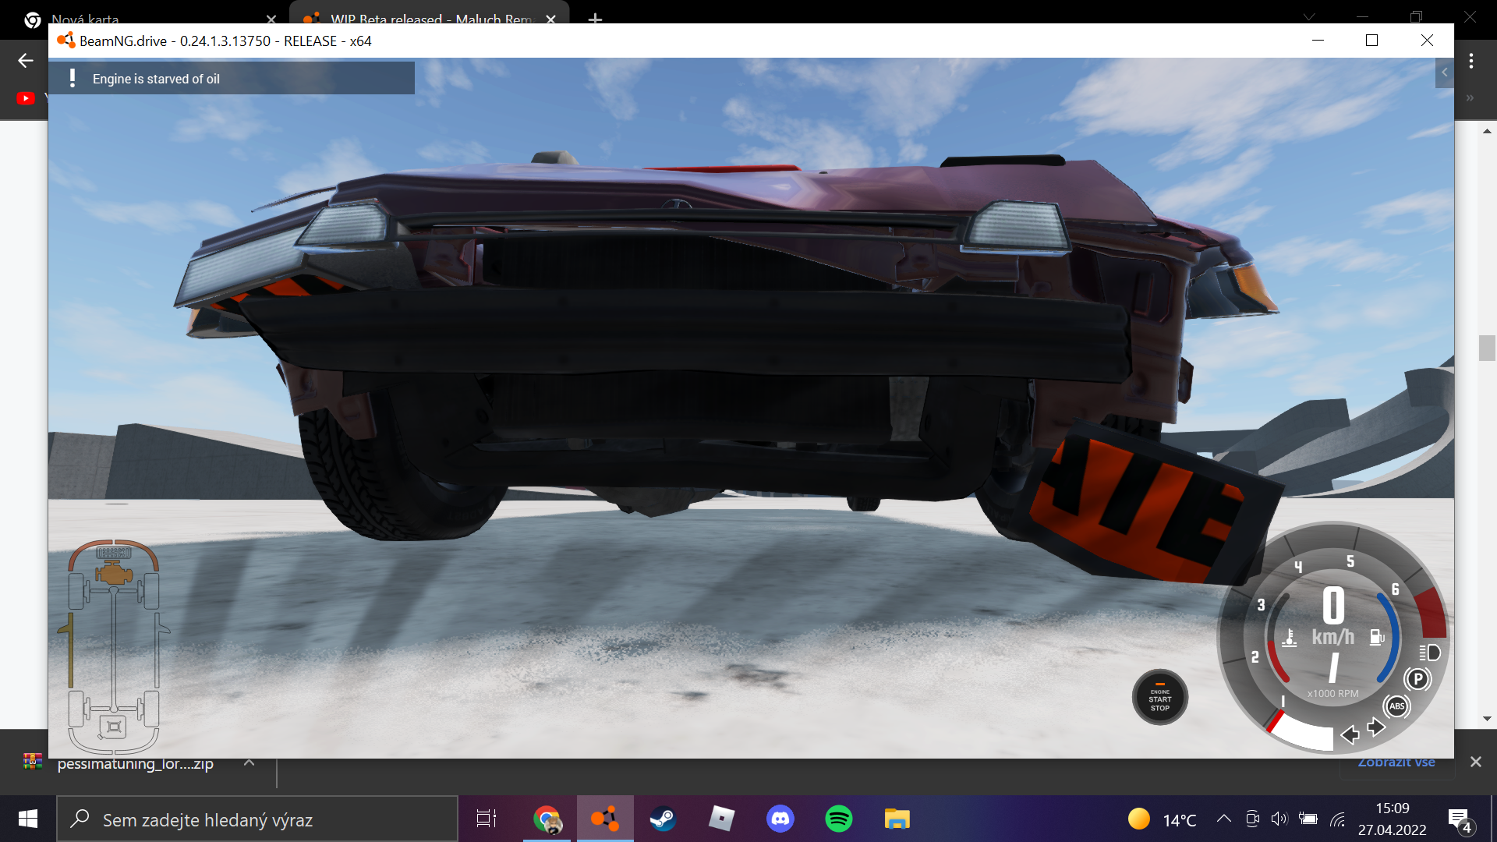1497x842 pixels.
Task: Open the Windows Start menu
Action: tap(28, 819)
